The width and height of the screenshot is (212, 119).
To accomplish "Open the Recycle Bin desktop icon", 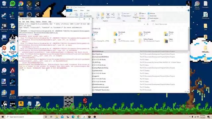I will 4,4.
